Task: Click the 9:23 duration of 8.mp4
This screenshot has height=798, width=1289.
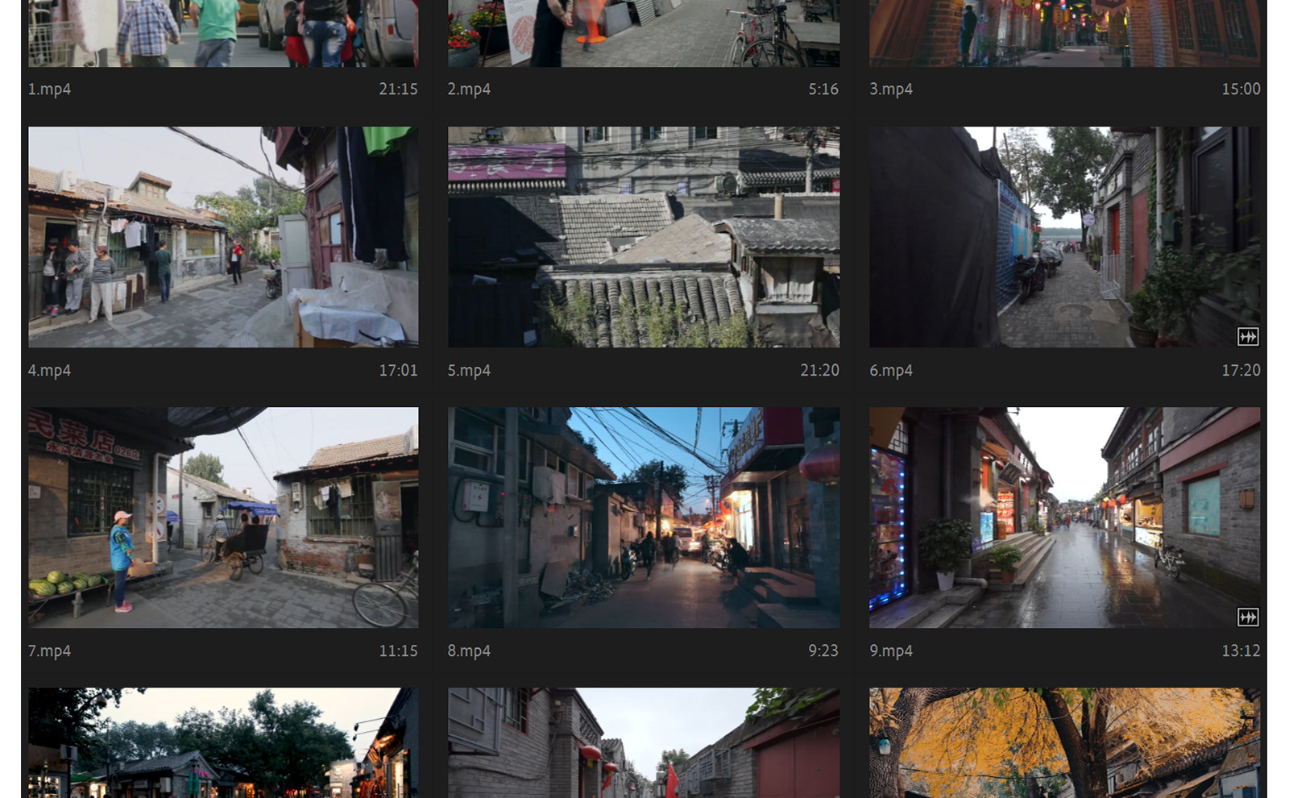Action: (x=823, y=651)
